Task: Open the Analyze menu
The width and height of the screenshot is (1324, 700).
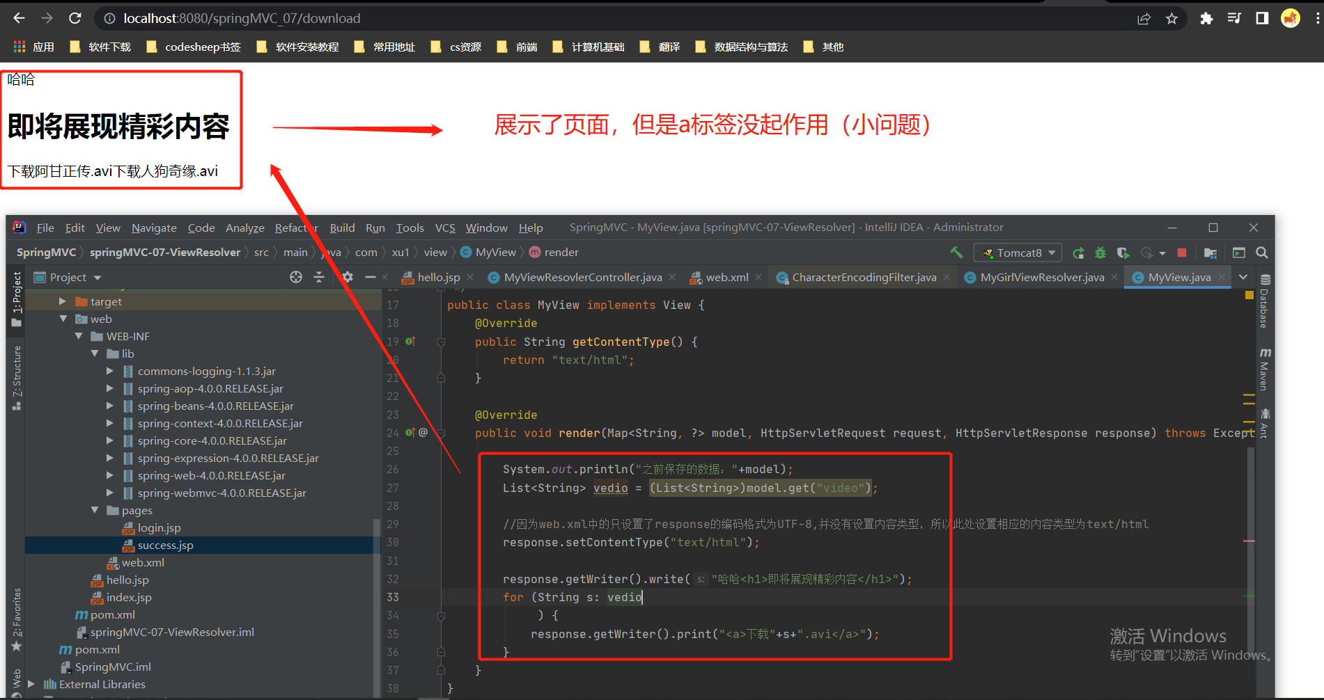Action: coord(244,228)
